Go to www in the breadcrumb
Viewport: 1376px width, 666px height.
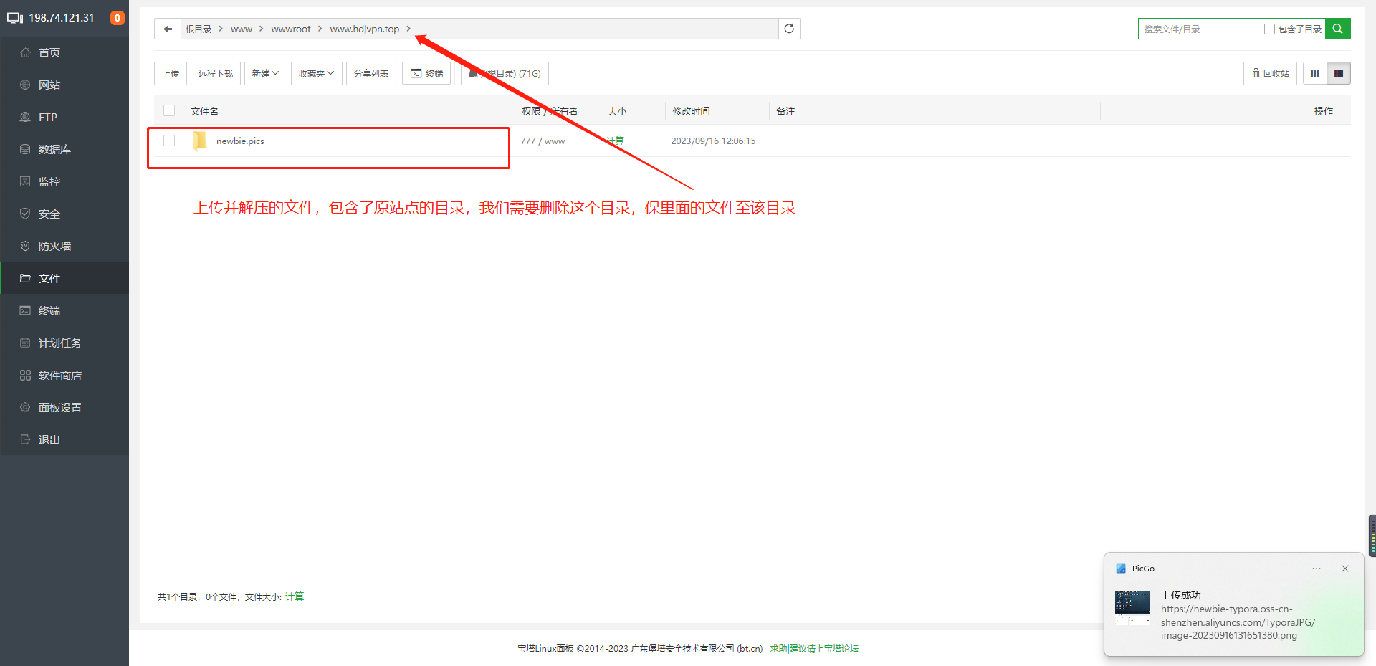click(242, 29)
